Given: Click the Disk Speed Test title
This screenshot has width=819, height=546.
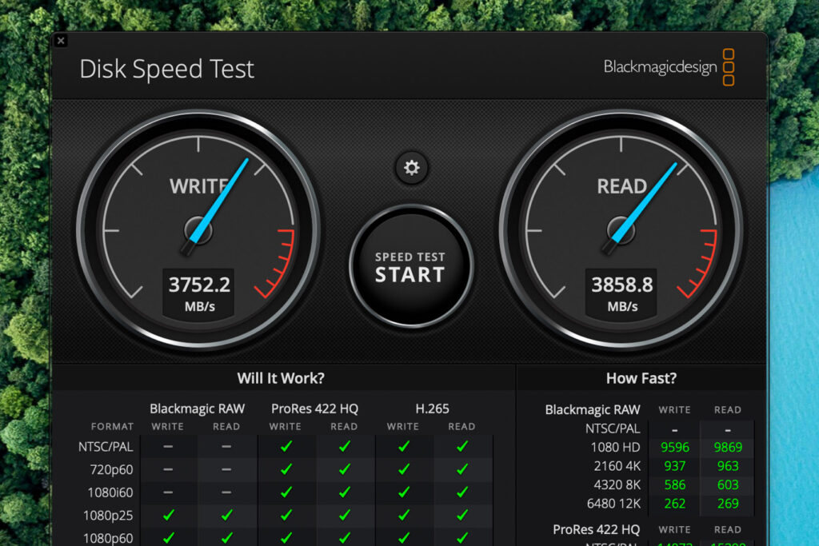Looking at the screenshot, I should (166, 69).
